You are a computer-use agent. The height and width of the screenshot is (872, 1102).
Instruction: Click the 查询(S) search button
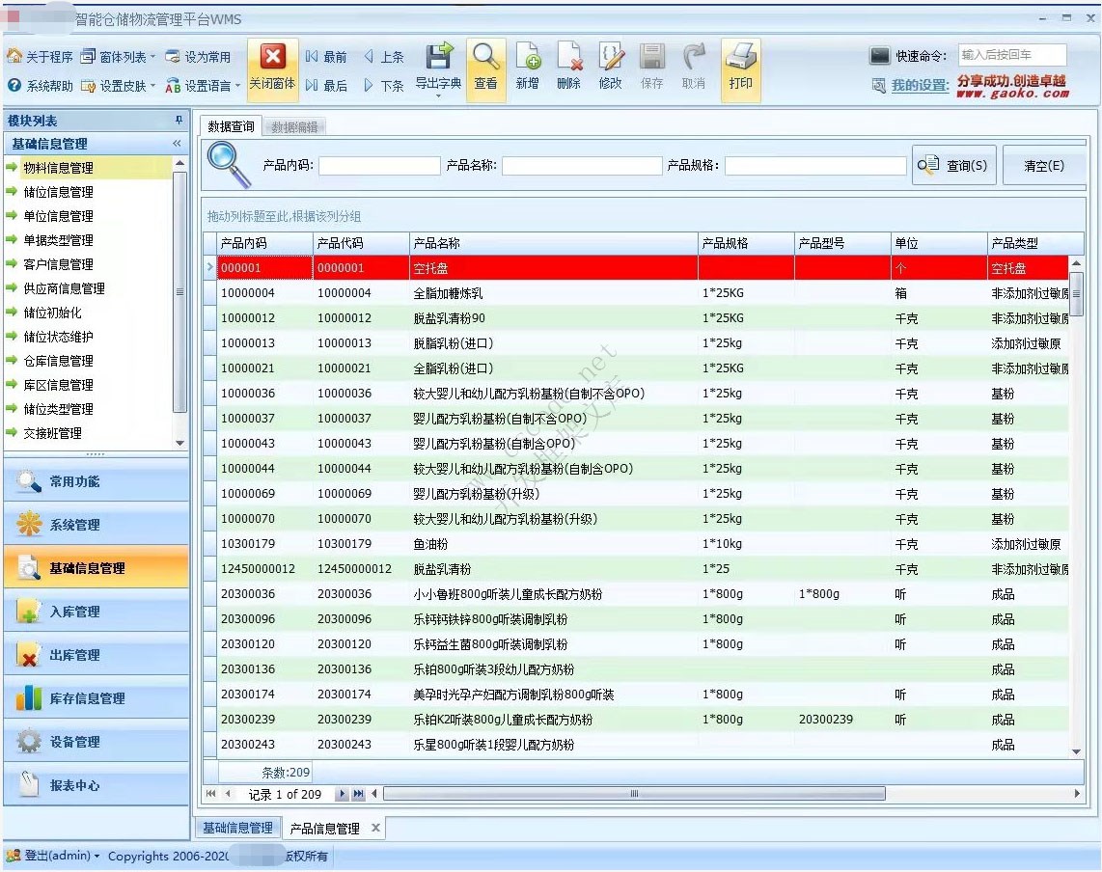(953, 165)
